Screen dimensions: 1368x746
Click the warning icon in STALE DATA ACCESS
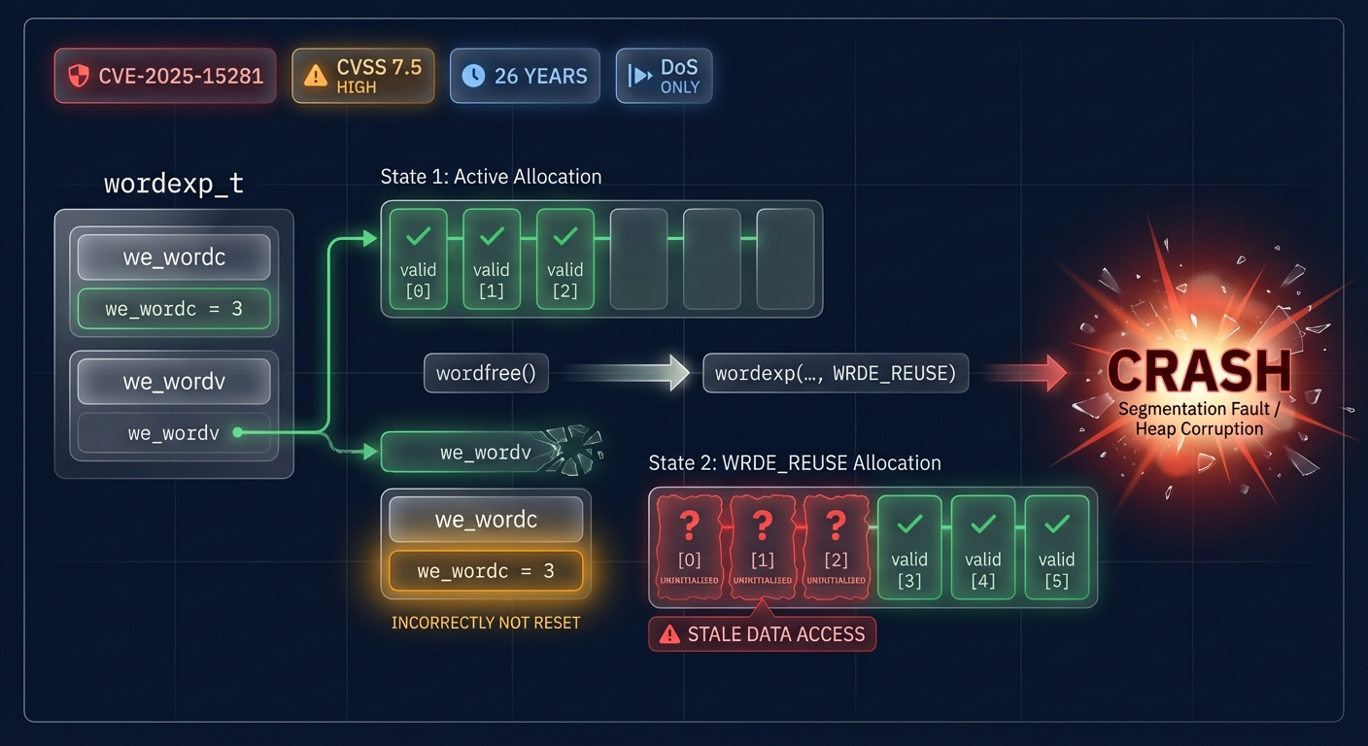(x=669, y=634)
